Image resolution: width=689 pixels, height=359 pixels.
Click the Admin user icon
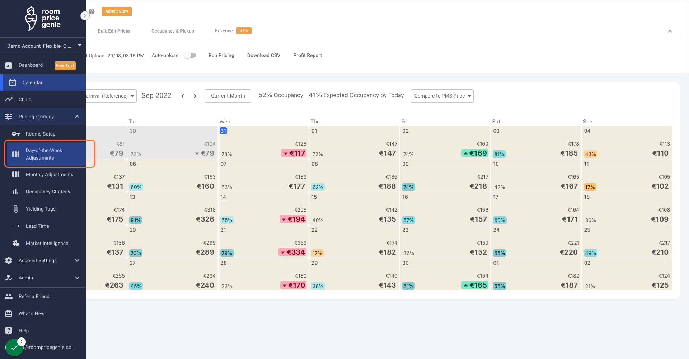pyautogui.click(x=9, y=278)
